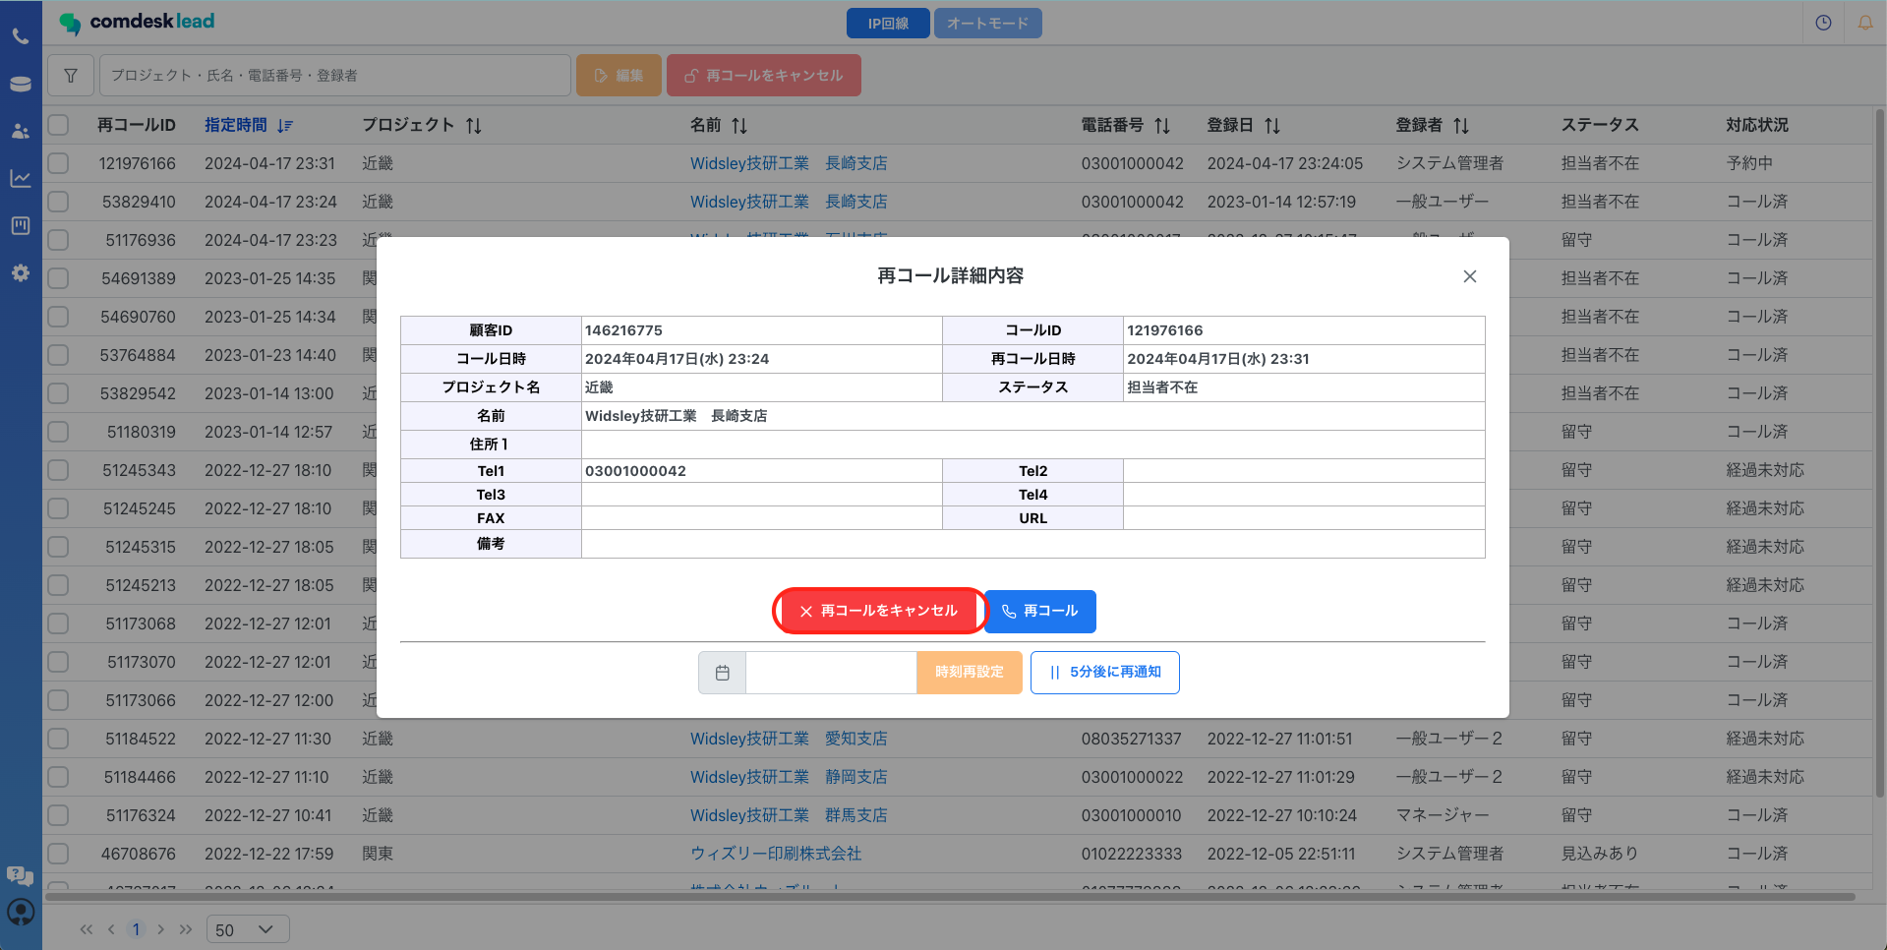Click the calendar icon in dialog

[x=723, y=673]
